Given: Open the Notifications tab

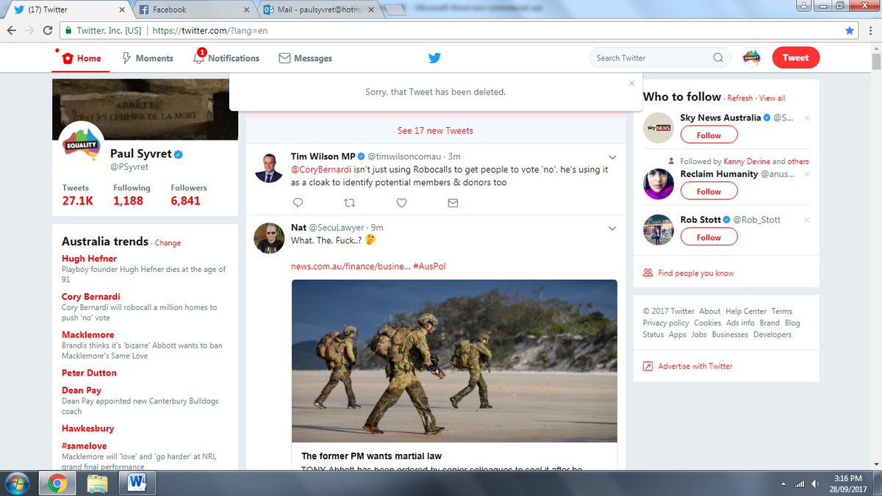Looking at the screenshot, I should [226, 58].
